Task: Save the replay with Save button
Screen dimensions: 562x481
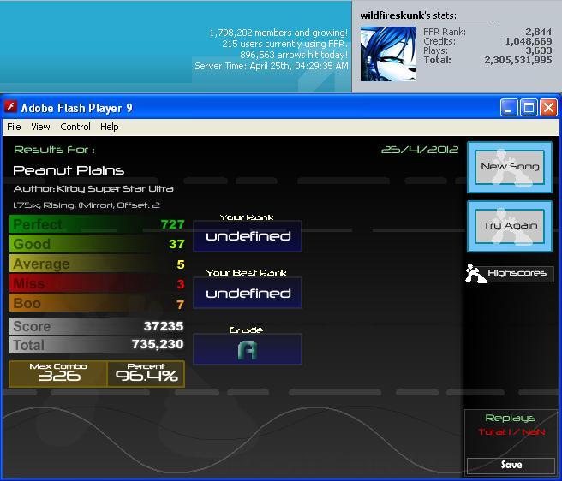Action: click(511, 465)
